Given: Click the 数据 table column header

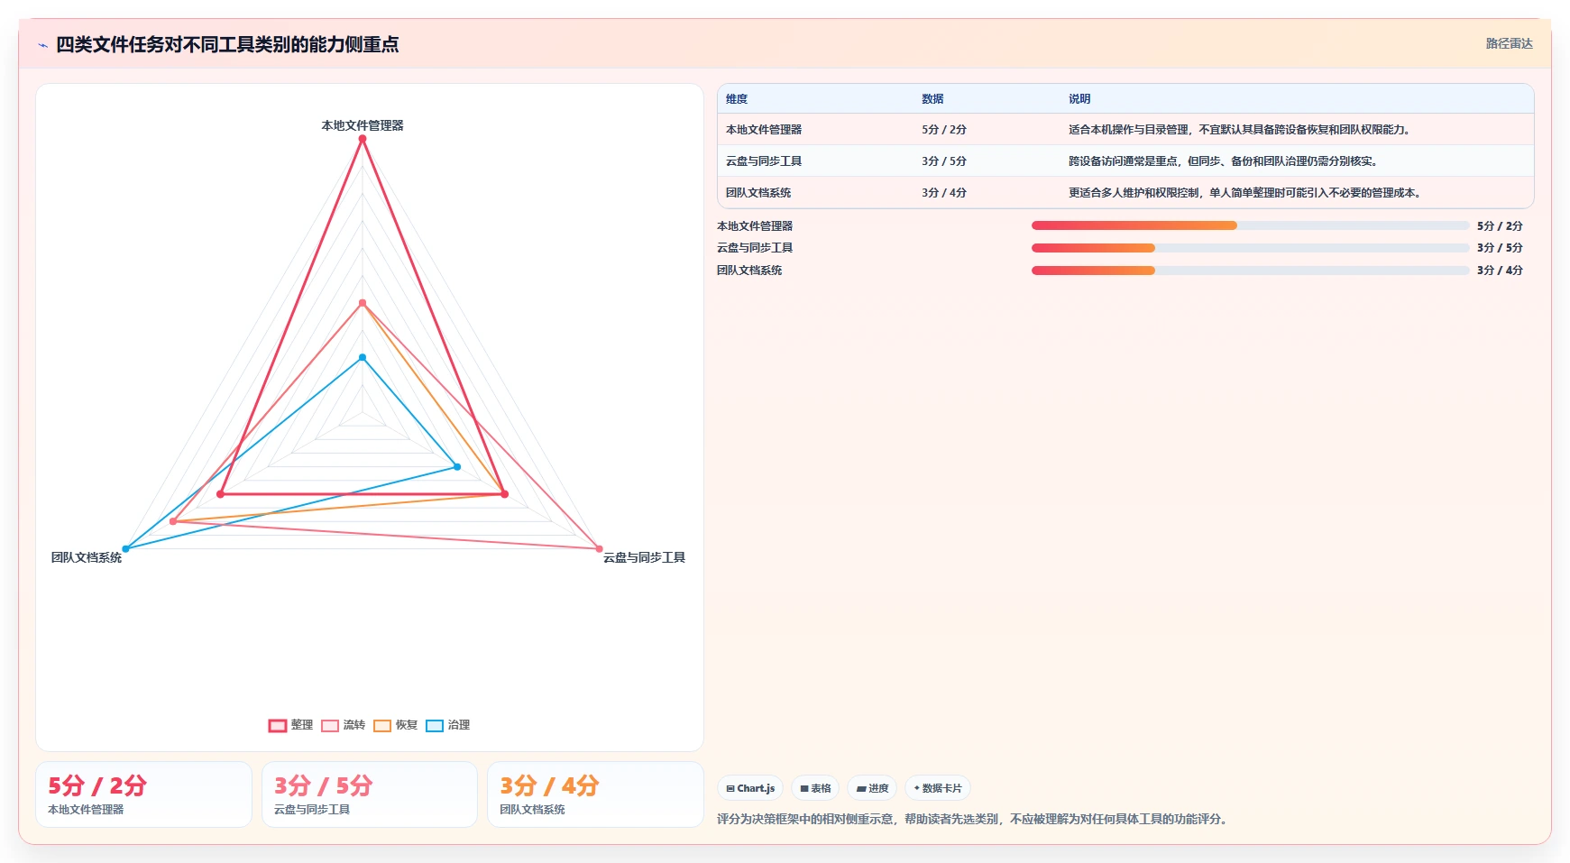Looking at the screenshot, I should pyautogui.click(x=932, y=99).
